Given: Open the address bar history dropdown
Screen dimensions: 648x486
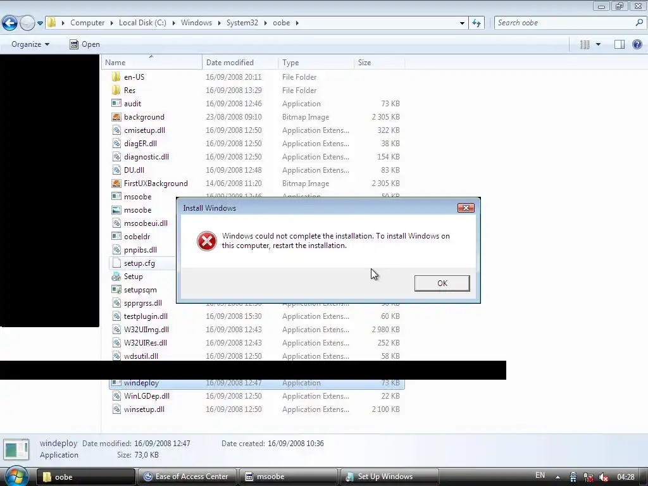Looking at the screenshot, I should point(462,23).
